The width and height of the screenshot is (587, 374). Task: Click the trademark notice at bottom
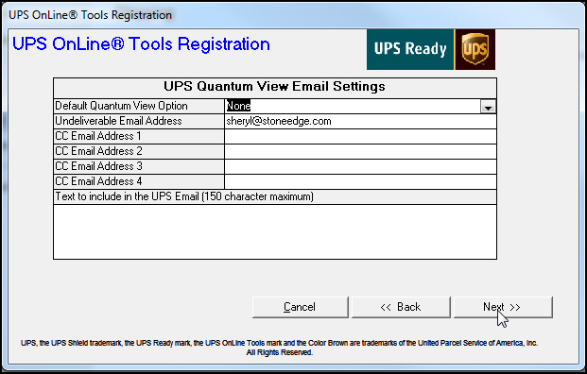(x=279, y=348)
